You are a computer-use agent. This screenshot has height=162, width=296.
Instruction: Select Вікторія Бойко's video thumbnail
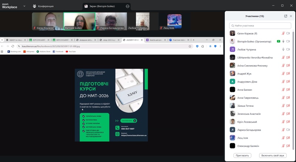(79, 21)
